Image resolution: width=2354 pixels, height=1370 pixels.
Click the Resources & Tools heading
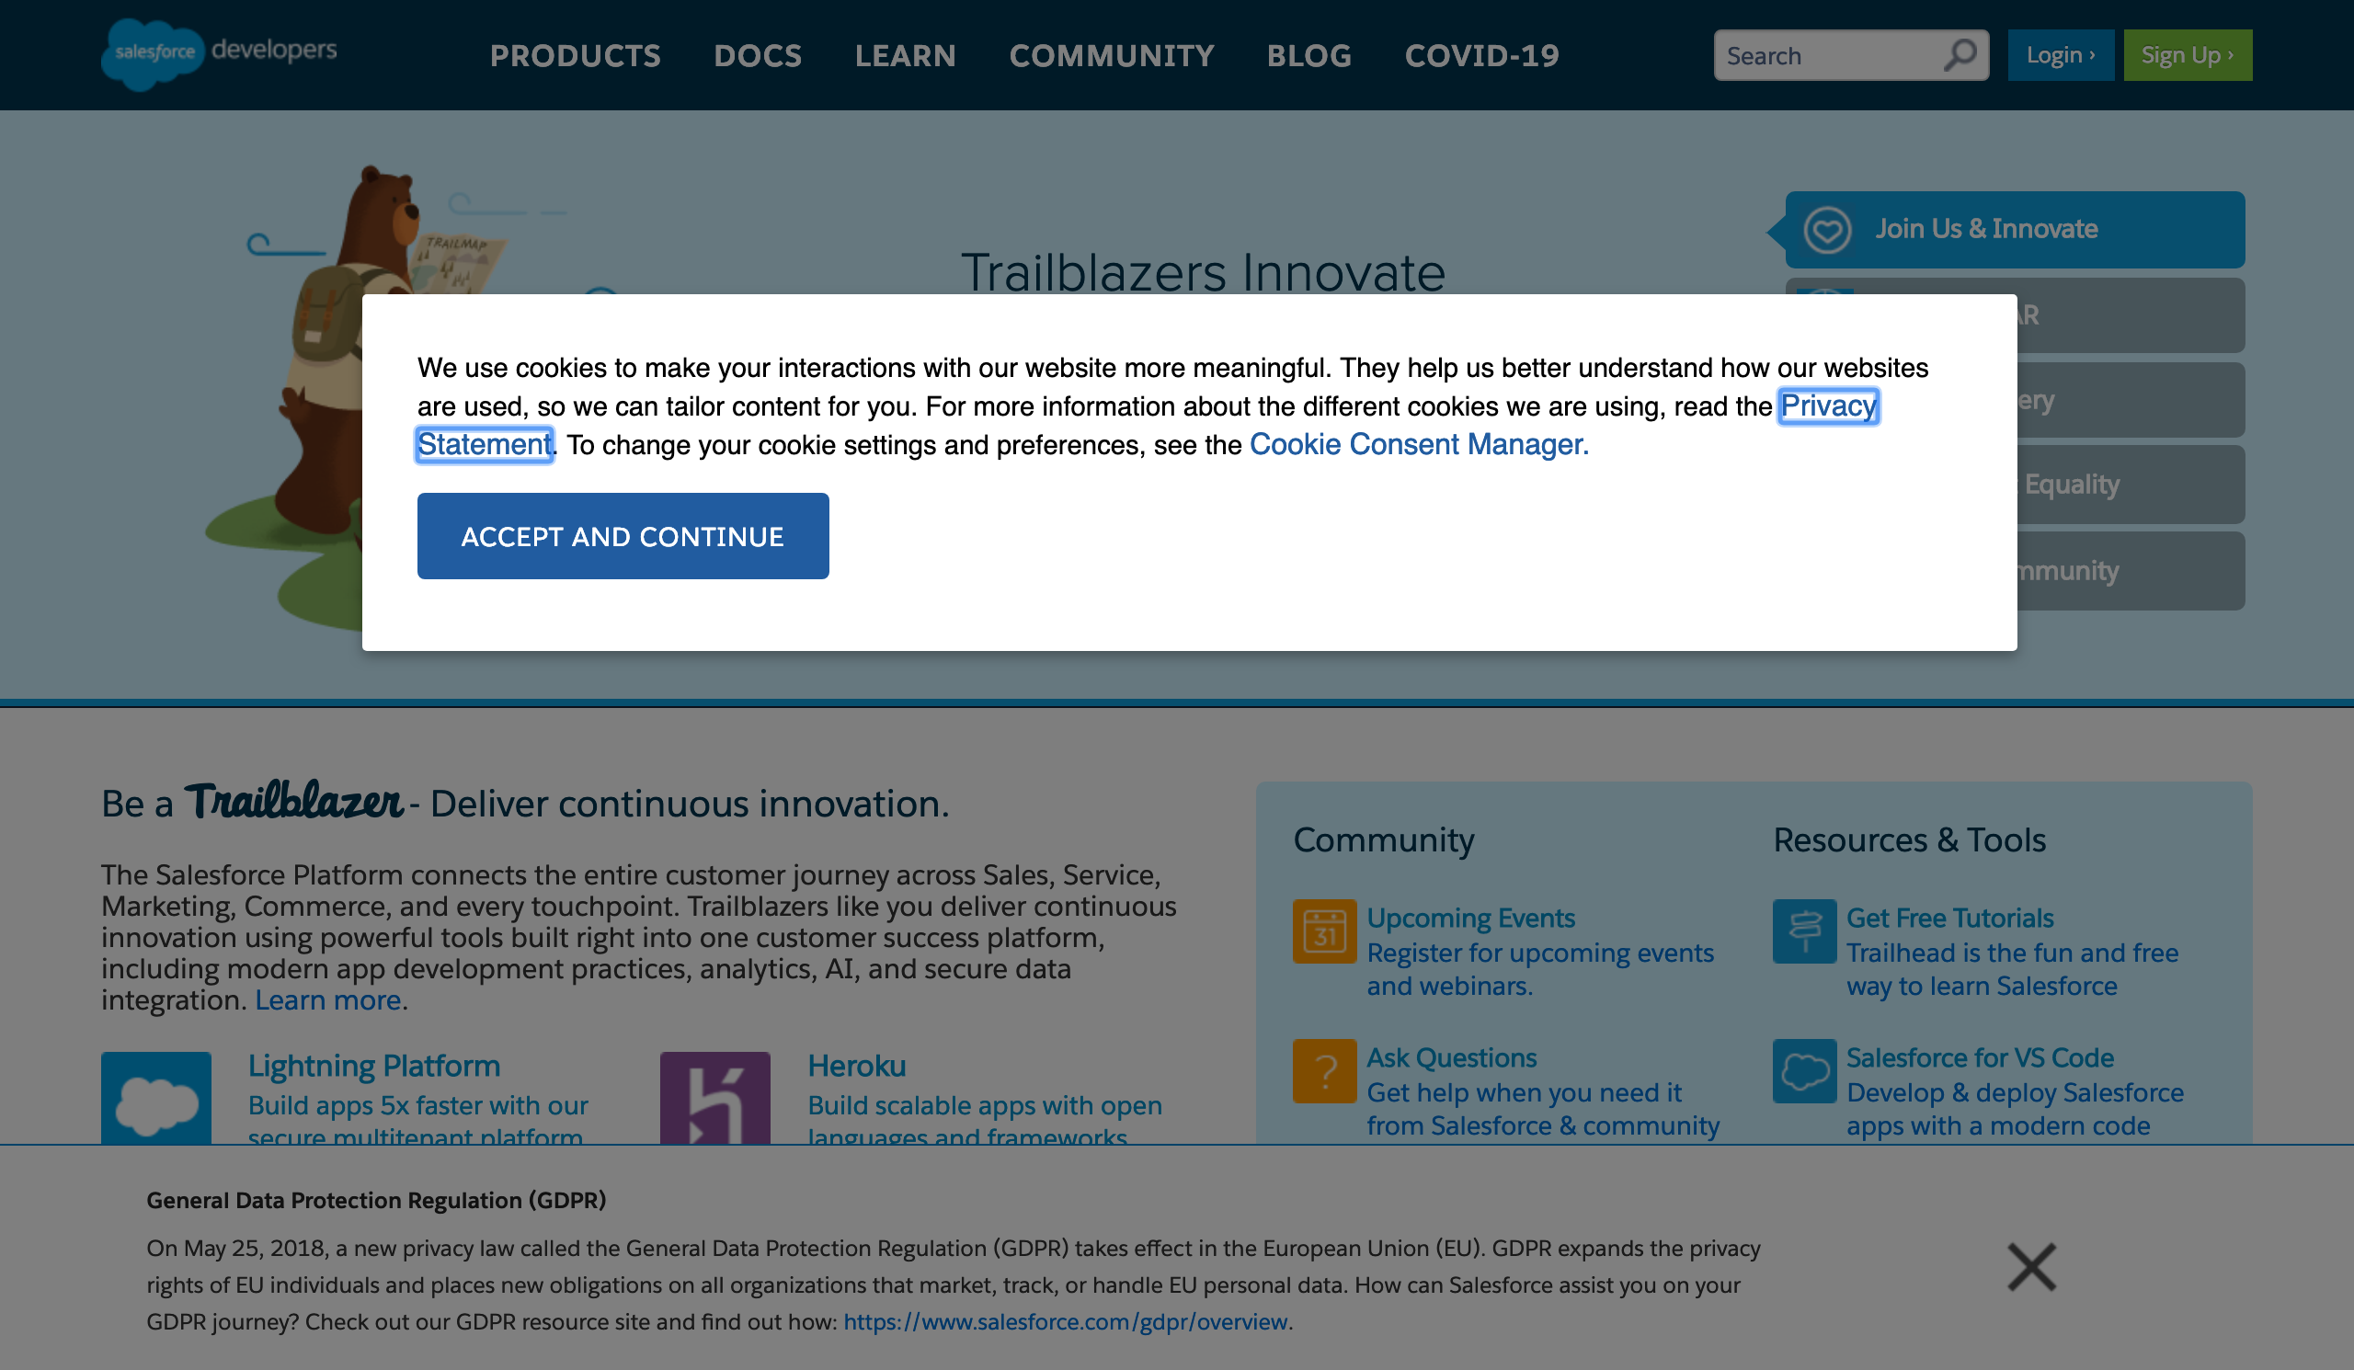point(1909,839)
